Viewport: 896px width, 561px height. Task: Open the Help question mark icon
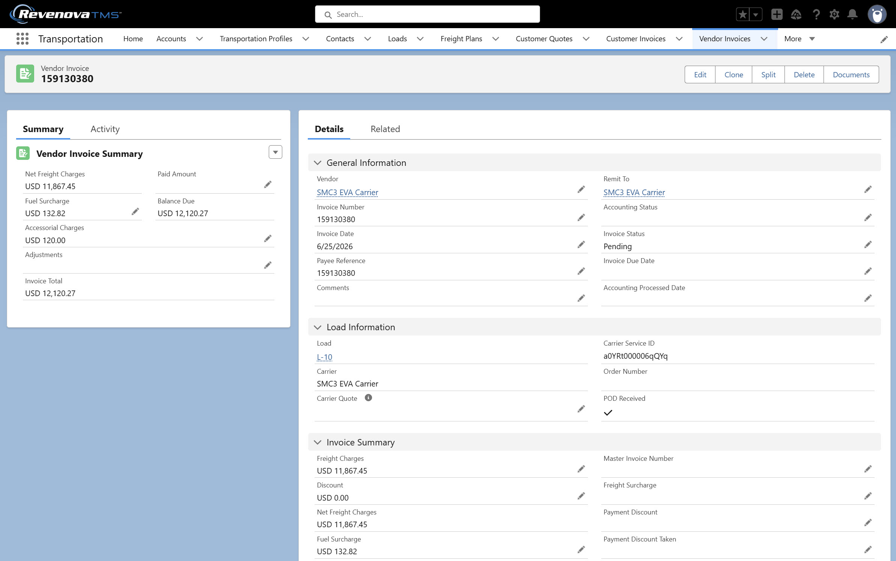pos(816,14)
